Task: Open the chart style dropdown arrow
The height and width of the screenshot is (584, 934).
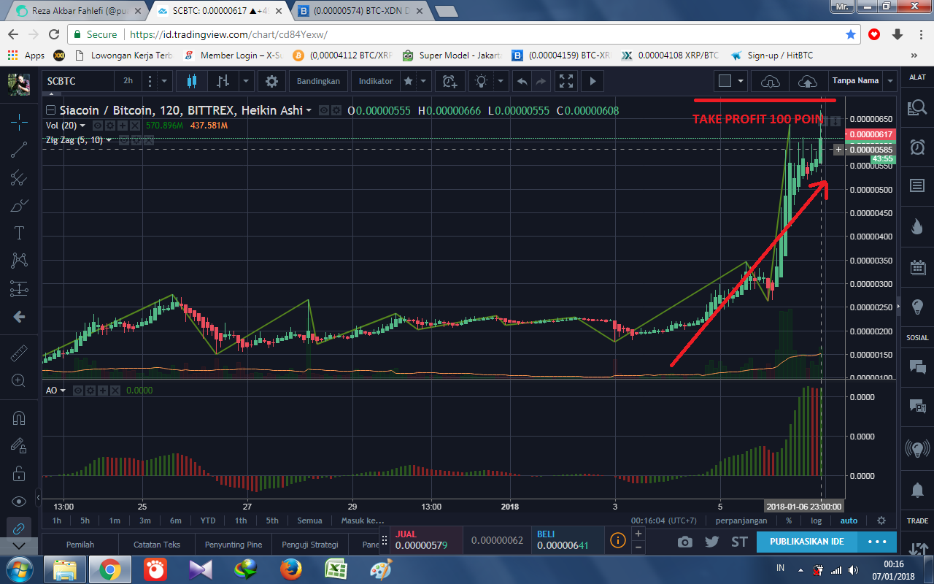Action: point(247,81)
